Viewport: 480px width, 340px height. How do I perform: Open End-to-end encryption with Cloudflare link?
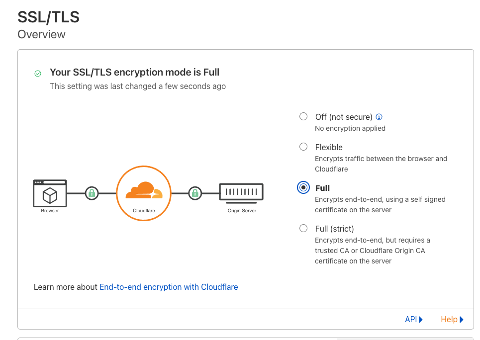click(169, 287)
